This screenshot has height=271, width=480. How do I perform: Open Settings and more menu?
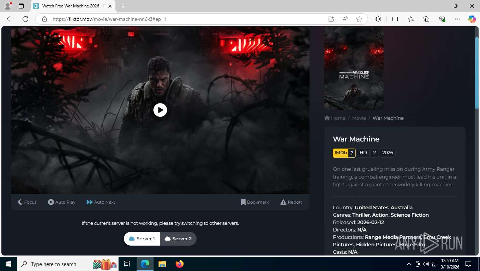pos(457,19)
